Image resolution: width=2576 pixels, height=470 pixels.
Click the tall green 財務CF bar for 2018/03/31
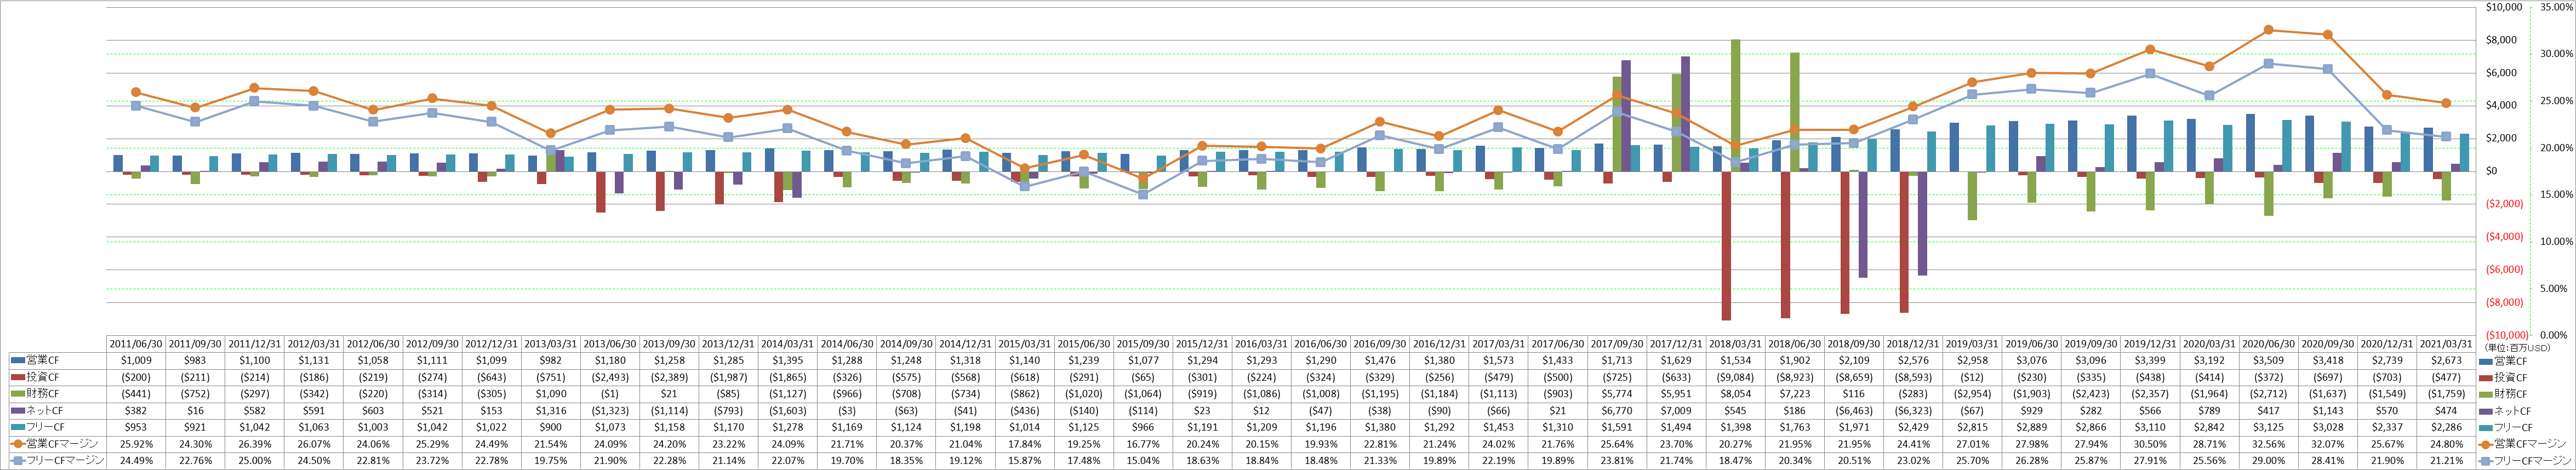(1736, 105)
